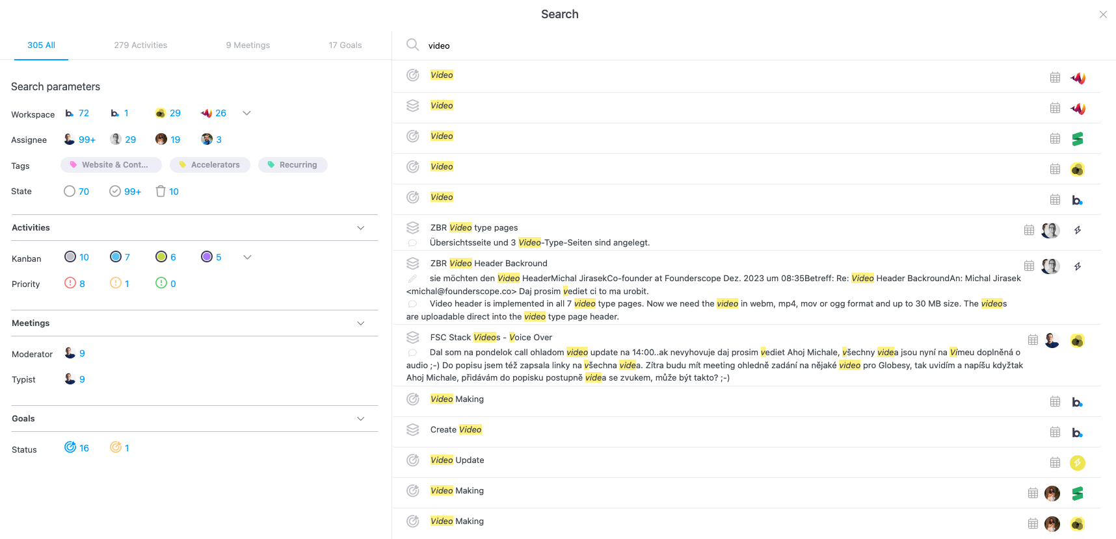The height and width of the screenshot is (539, 1116).
Task: Select the Website & Cont... tag
Action: (x=109, y=165)
